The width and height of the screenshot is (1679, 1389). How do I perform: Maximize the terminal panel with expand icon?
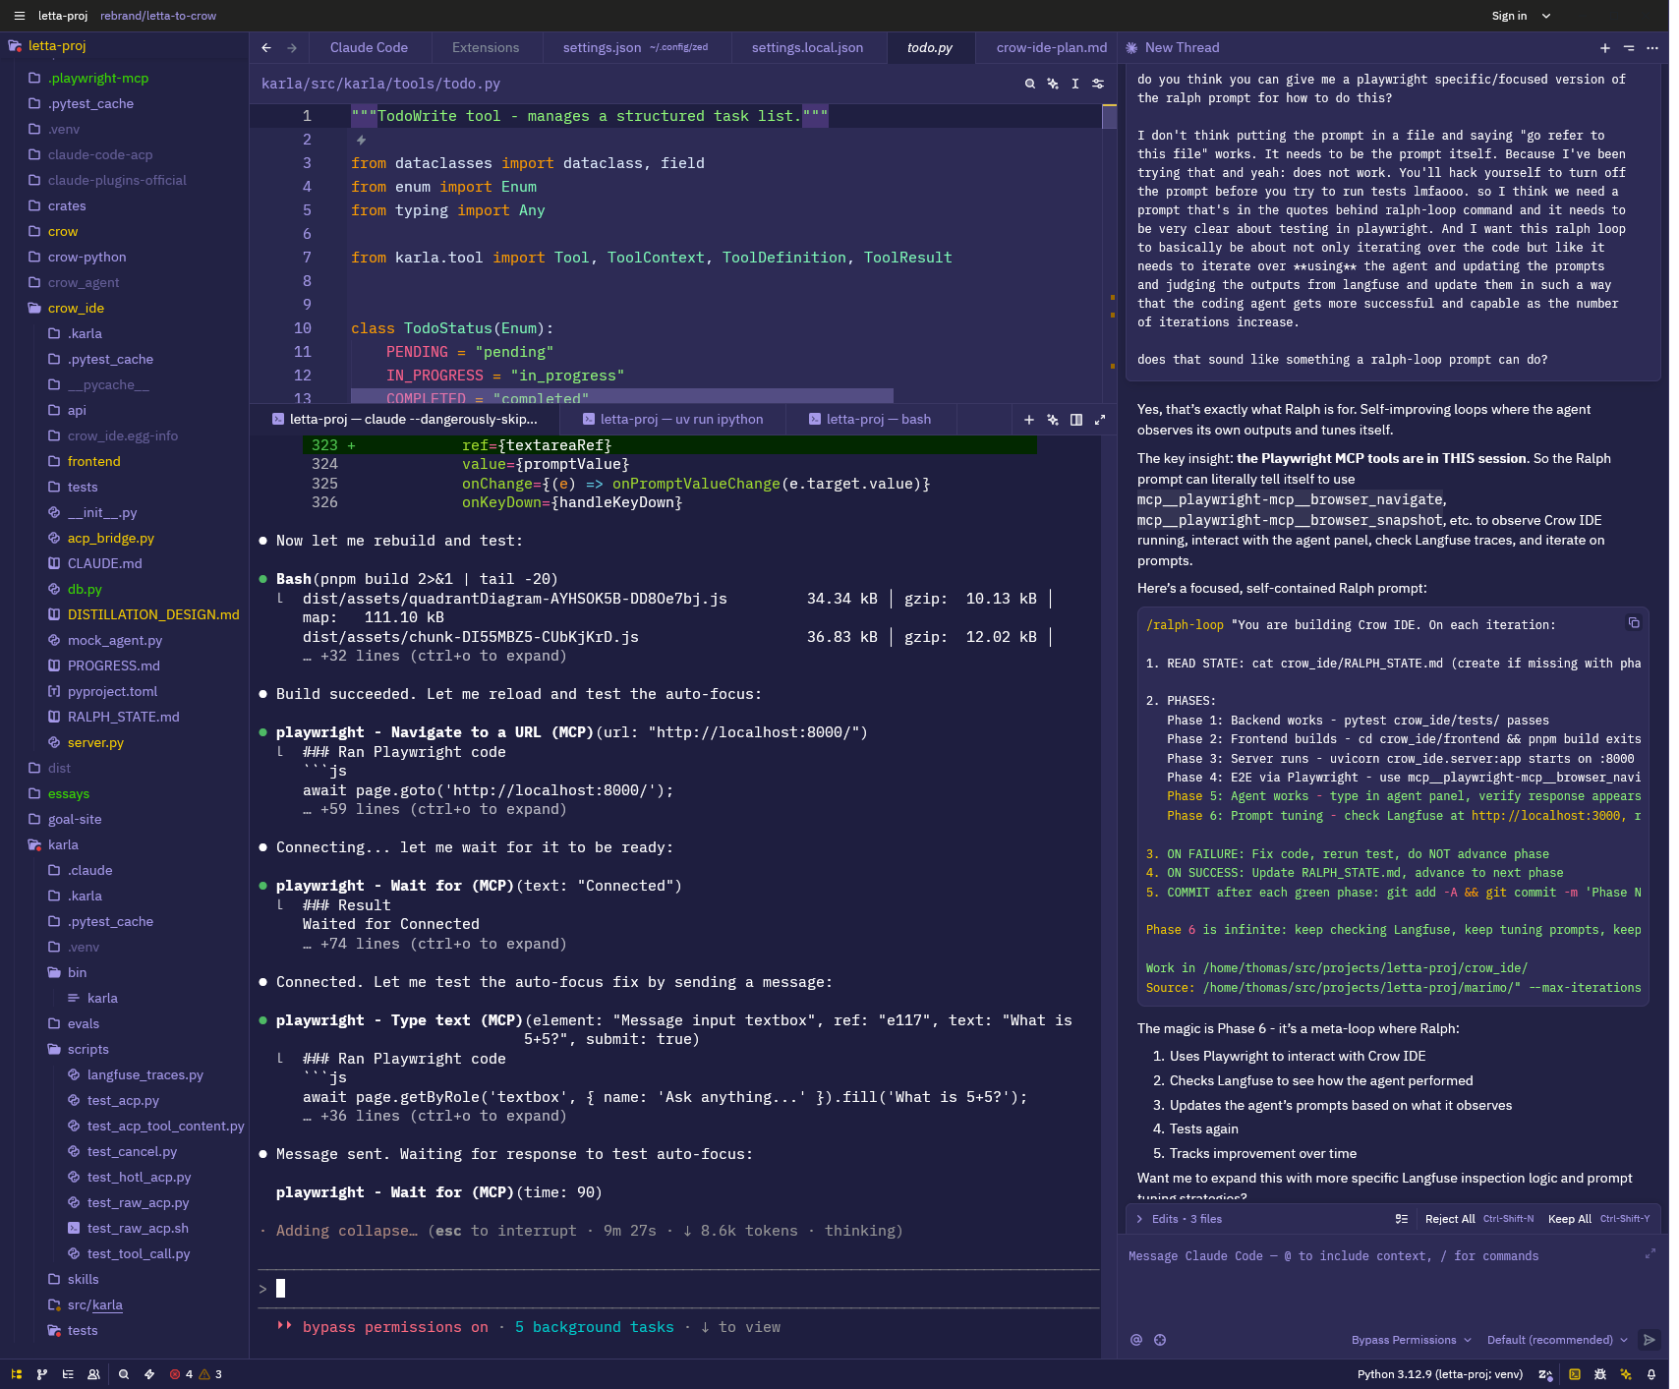[x=1100, y=420]
